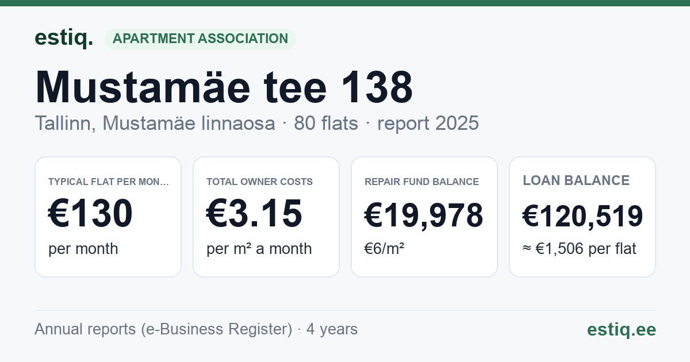Click the 'per month' caption
Image resolution: width=690 pixels, height=362 pixels.
[83, 249]
